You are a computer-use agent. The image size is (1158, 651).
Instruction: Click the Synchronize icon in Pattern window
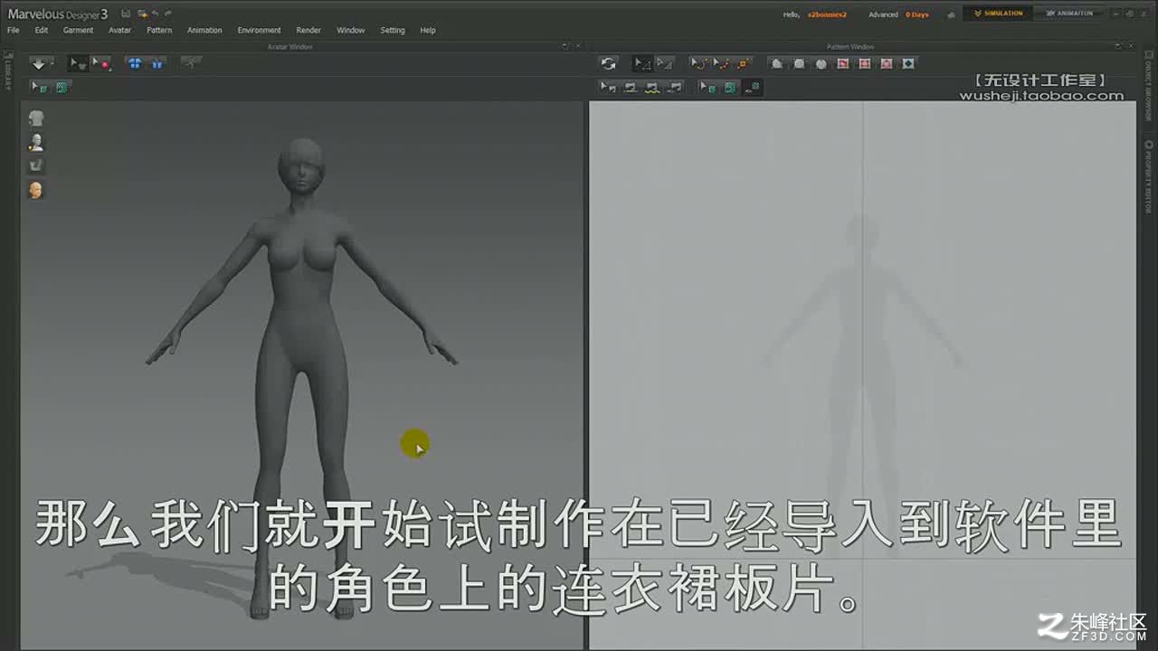[609, 63]
